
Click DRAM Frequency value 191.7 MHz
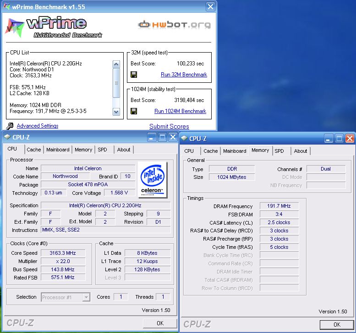tap(279, 206)
